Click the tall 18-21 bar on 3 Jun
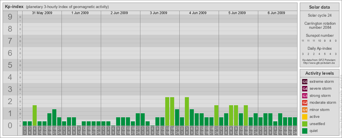The height and width of the screenshot is (138, 342). (172, 112)
